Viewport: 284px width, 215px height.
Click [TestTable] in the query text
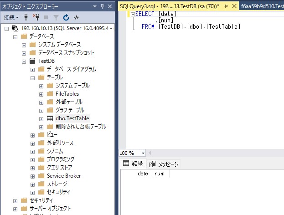pos(223,26)
